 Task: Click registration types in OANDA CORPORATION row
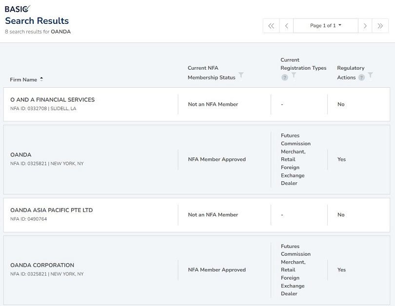pos(296,270)
